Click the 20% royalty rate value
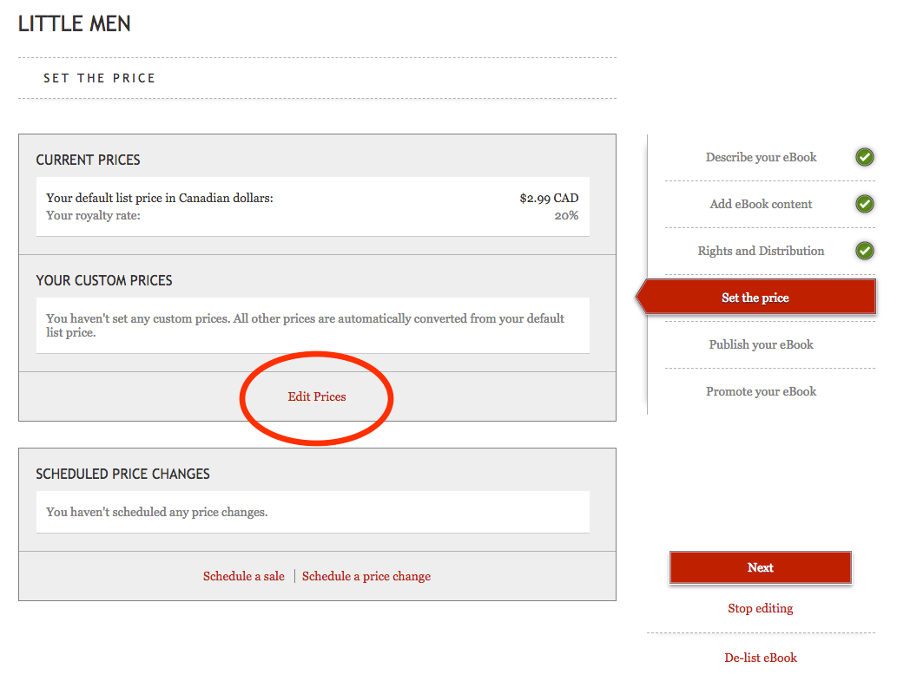 [x=566, y=215]
